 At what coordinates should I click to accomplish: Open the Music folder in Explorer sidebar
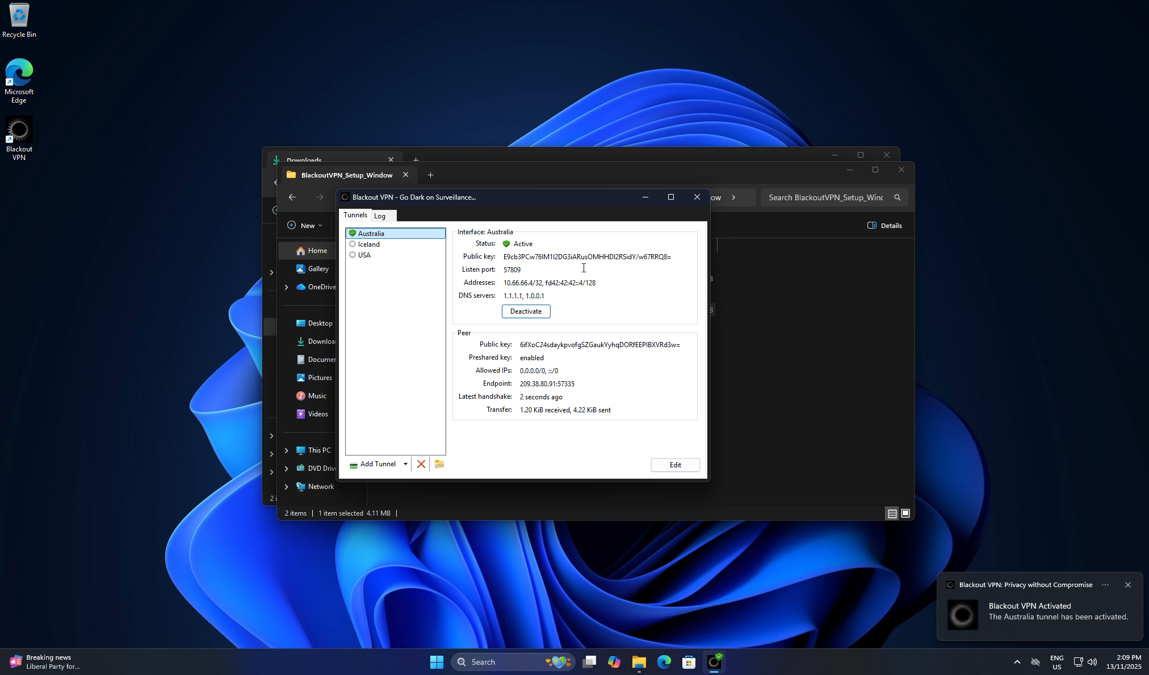317,395
